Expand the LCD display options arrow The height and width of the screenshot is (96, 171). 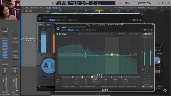coord(115,3)
